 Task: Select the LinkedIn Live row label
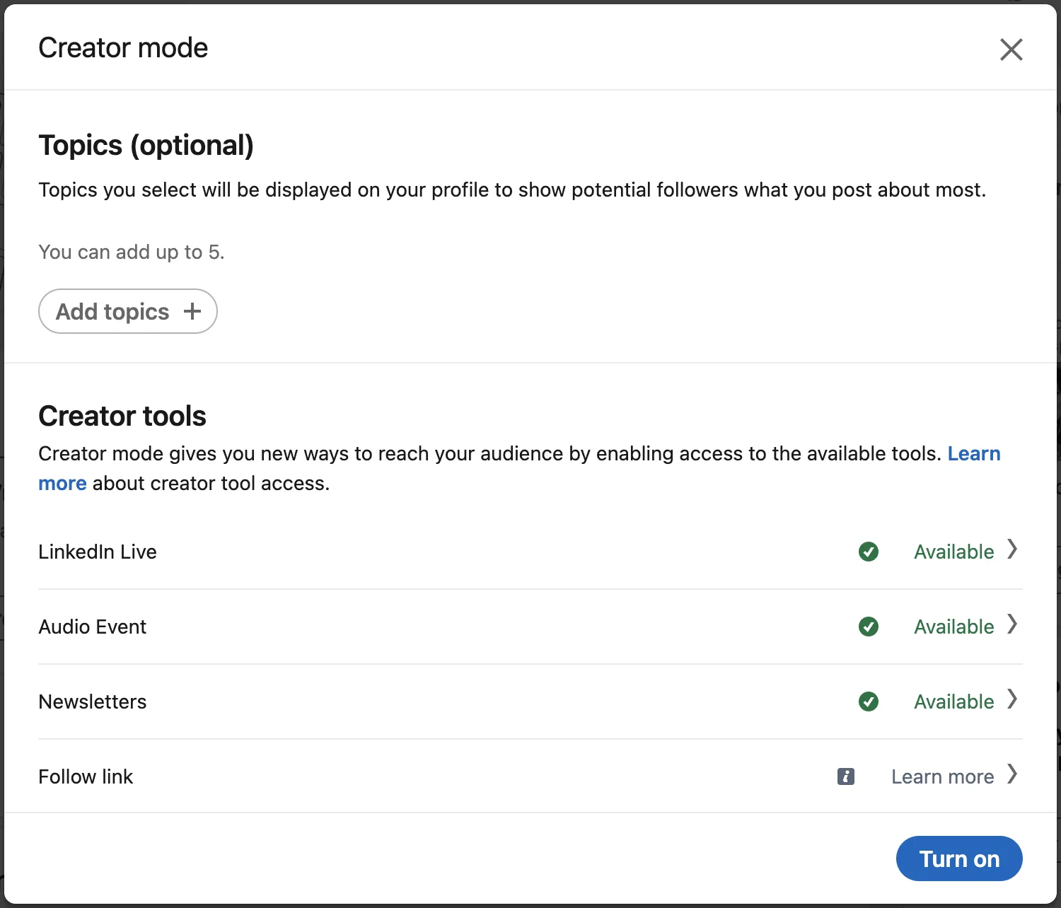pos(98,552)
